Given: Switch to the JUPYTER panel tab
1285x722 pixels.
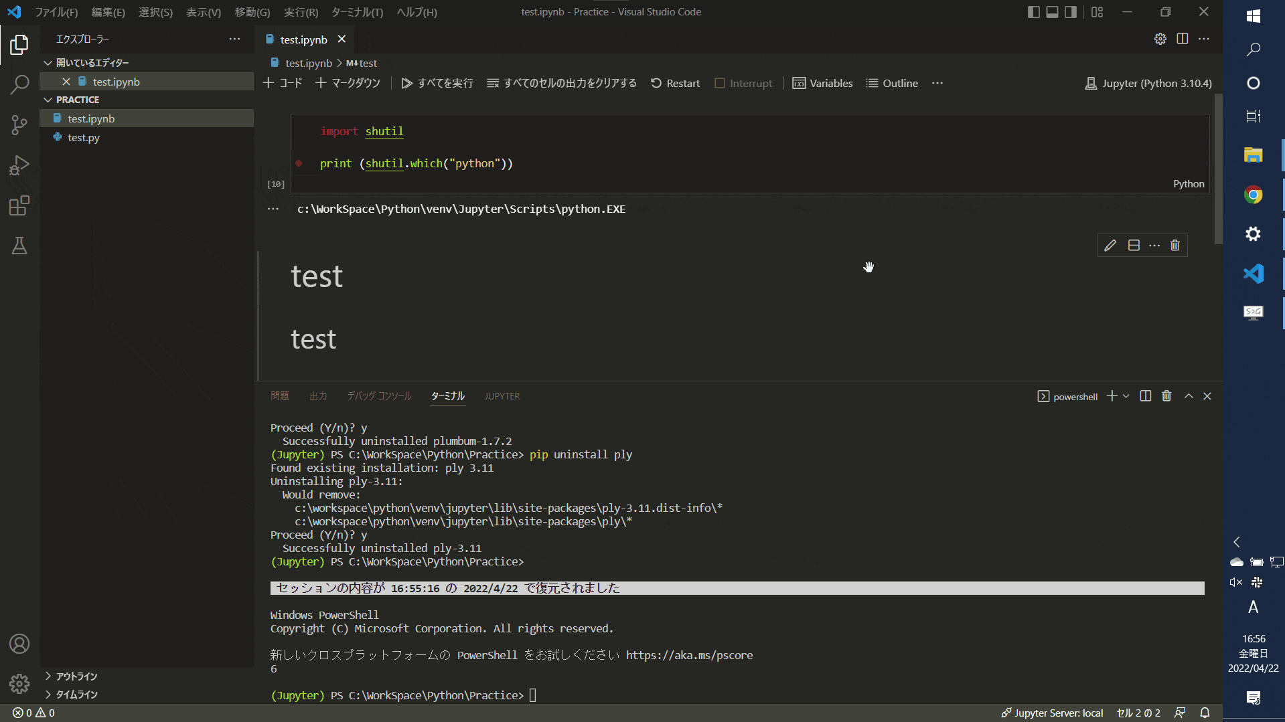Looking at the screenshot, I should (x=502, y=395).
